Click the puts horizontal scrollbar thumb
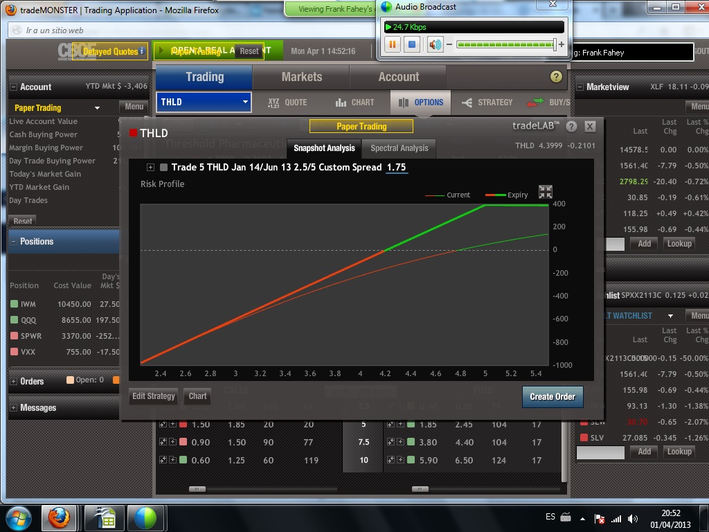 pyautogui.click(x=420, y=489)
